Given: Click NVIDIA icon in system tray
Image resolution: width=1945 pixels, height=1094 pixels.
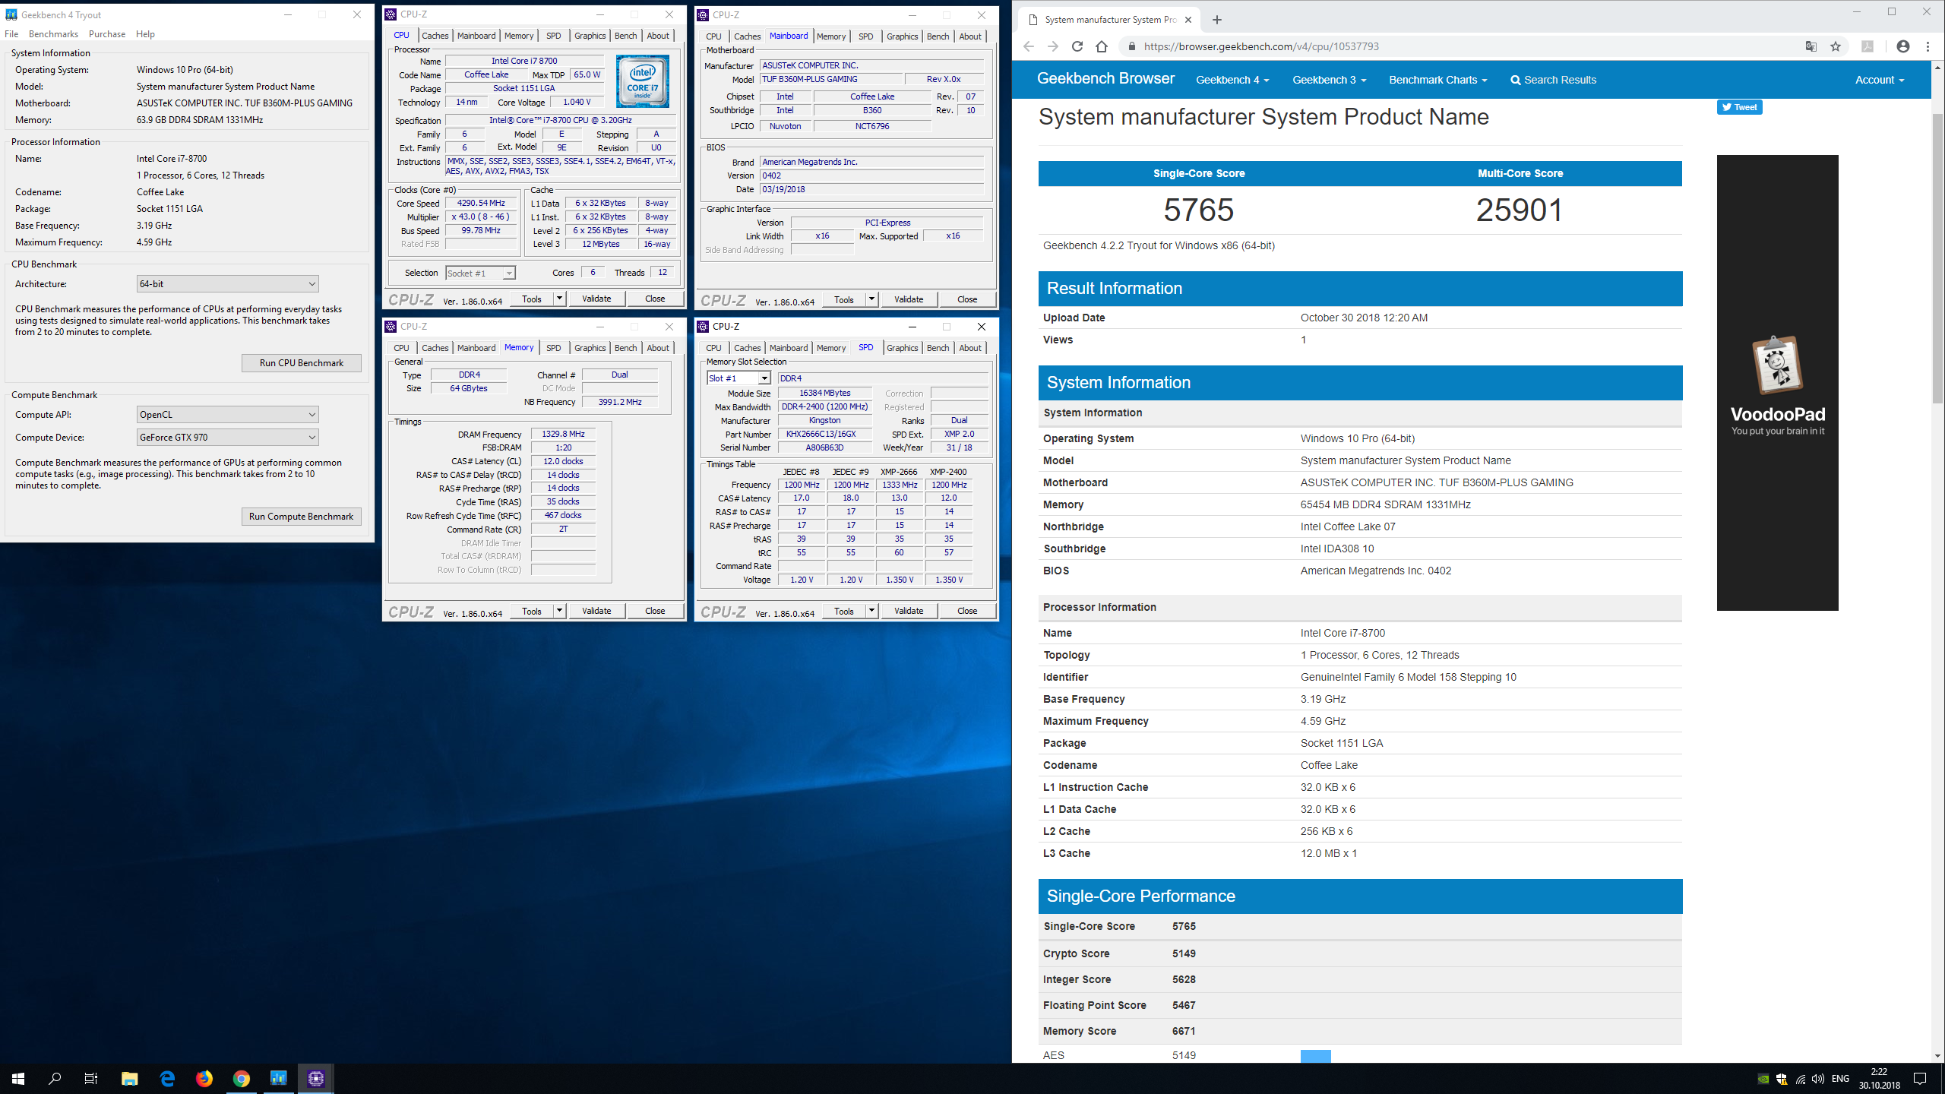Looking at the screenshot, I should click(x=1763, y=1079).
